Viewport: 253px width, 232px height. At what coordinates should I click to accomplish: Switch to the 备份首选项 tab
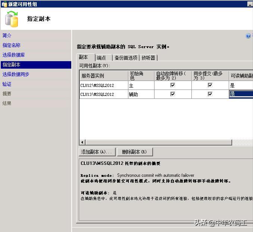coord(126,57)
